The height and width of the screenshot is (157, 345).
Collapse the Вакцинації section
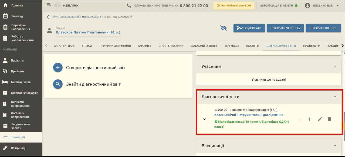coord(335,146)
